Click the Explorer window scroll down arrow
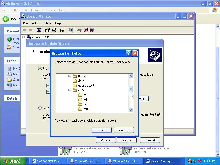The image size is (220, 165). tap(218, 154)
